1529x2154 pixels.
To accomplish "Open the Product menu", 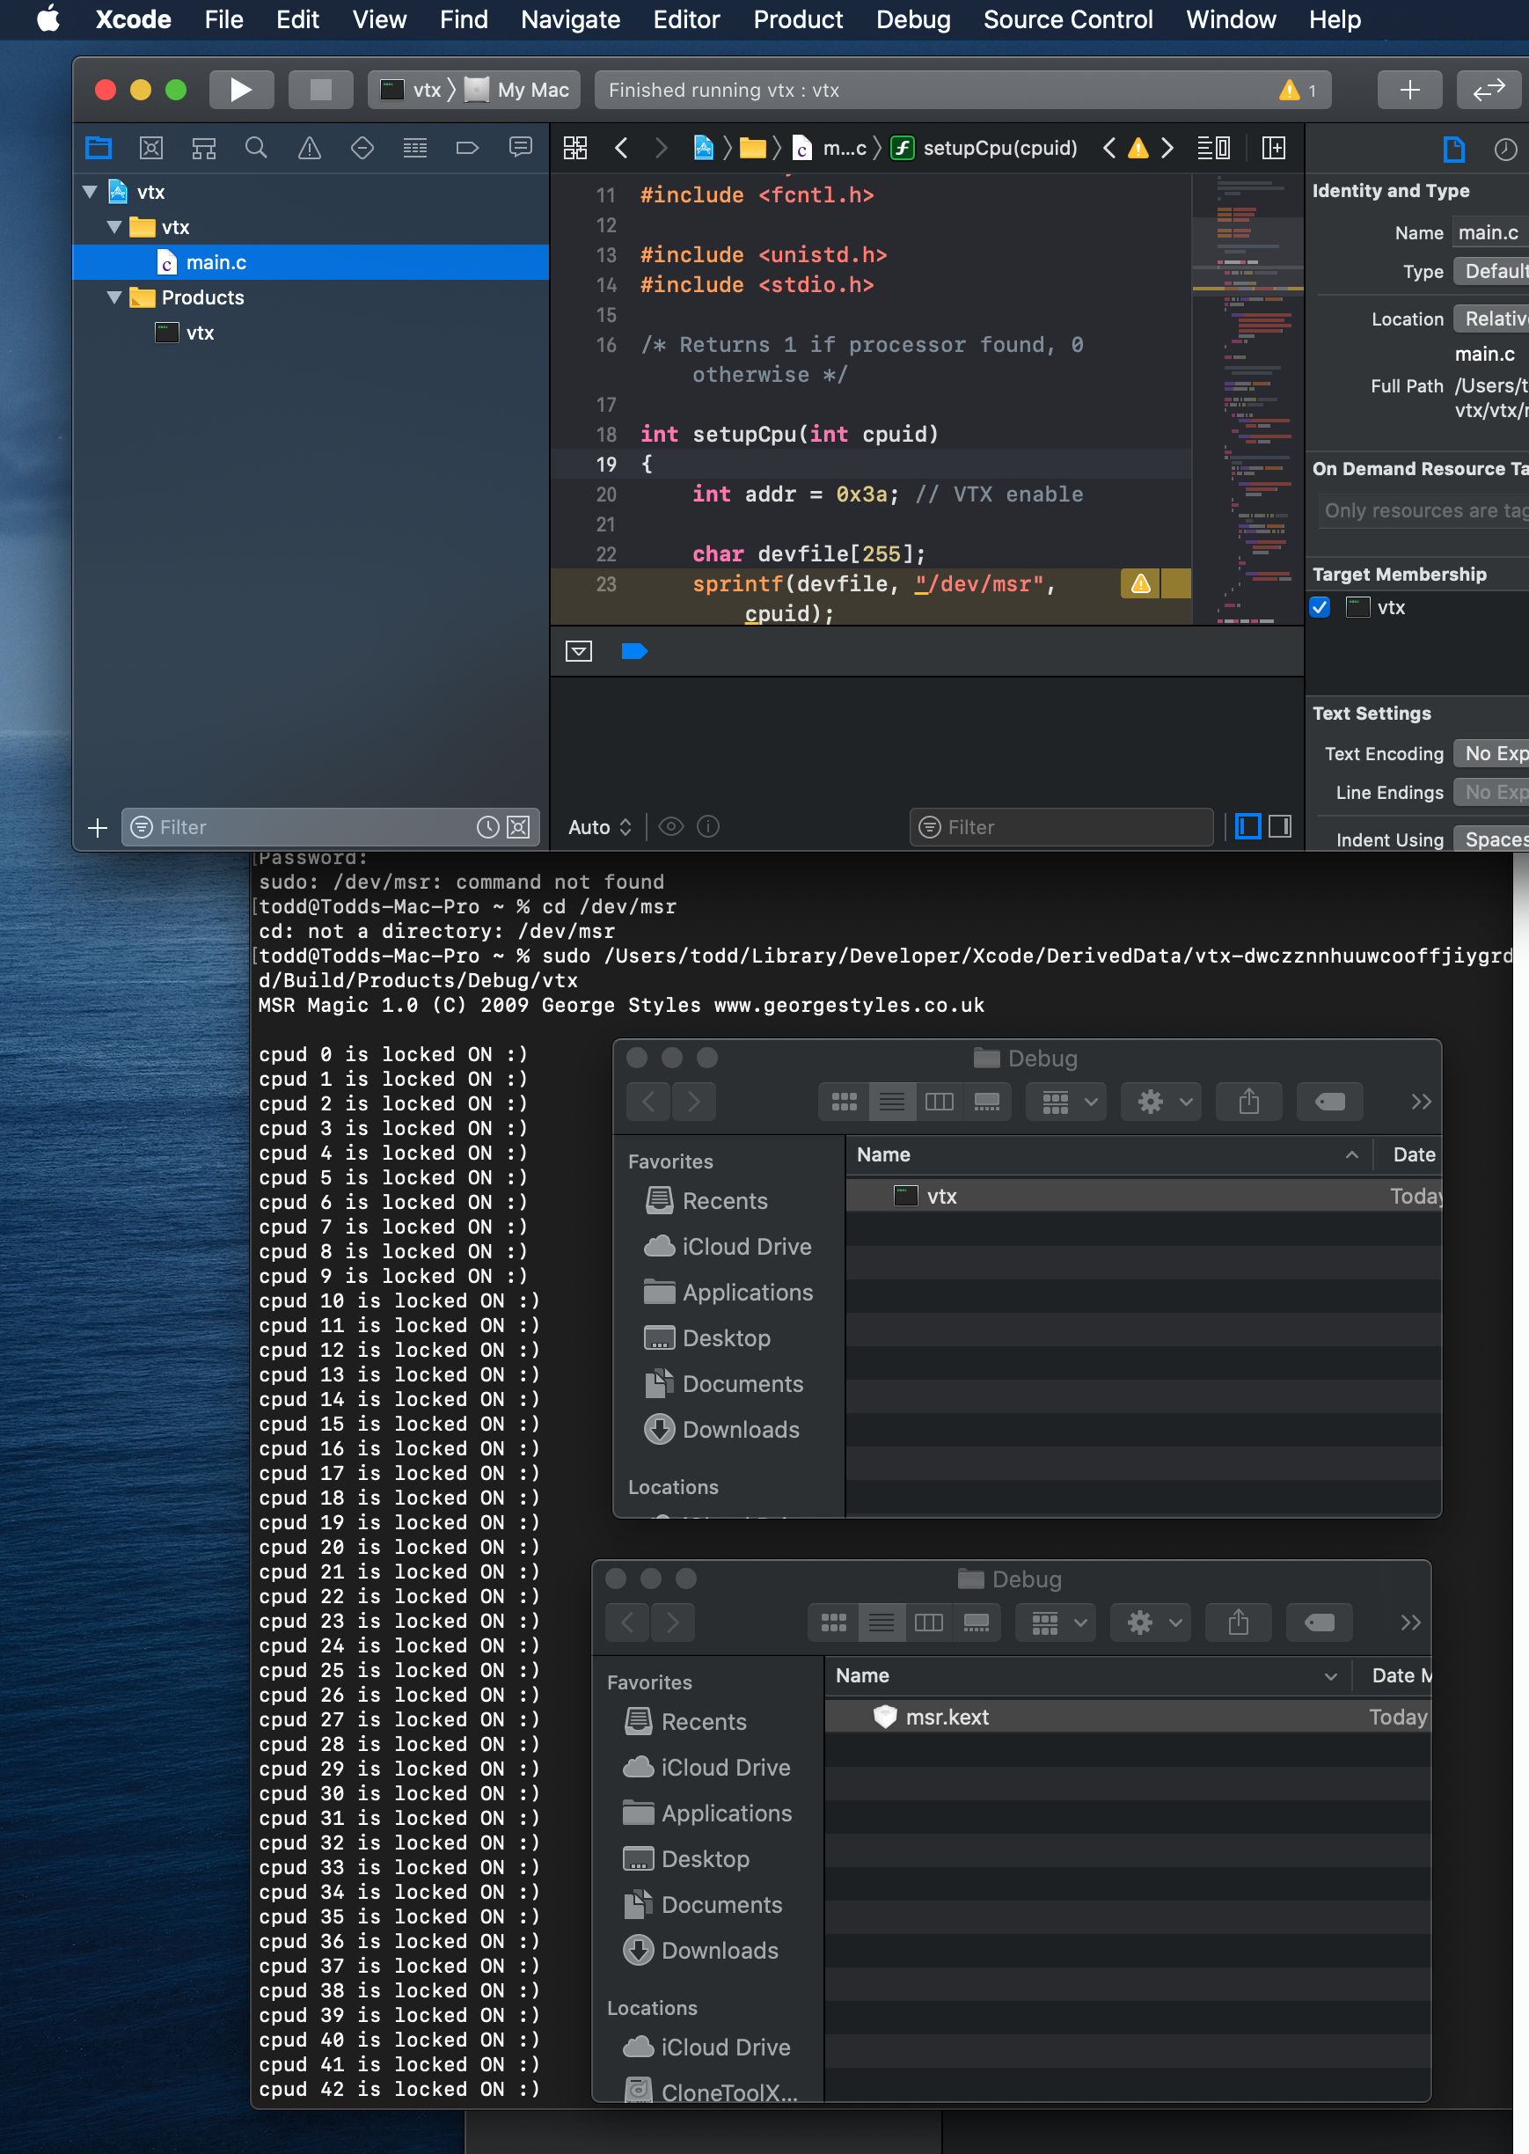I will coord(797,18).
